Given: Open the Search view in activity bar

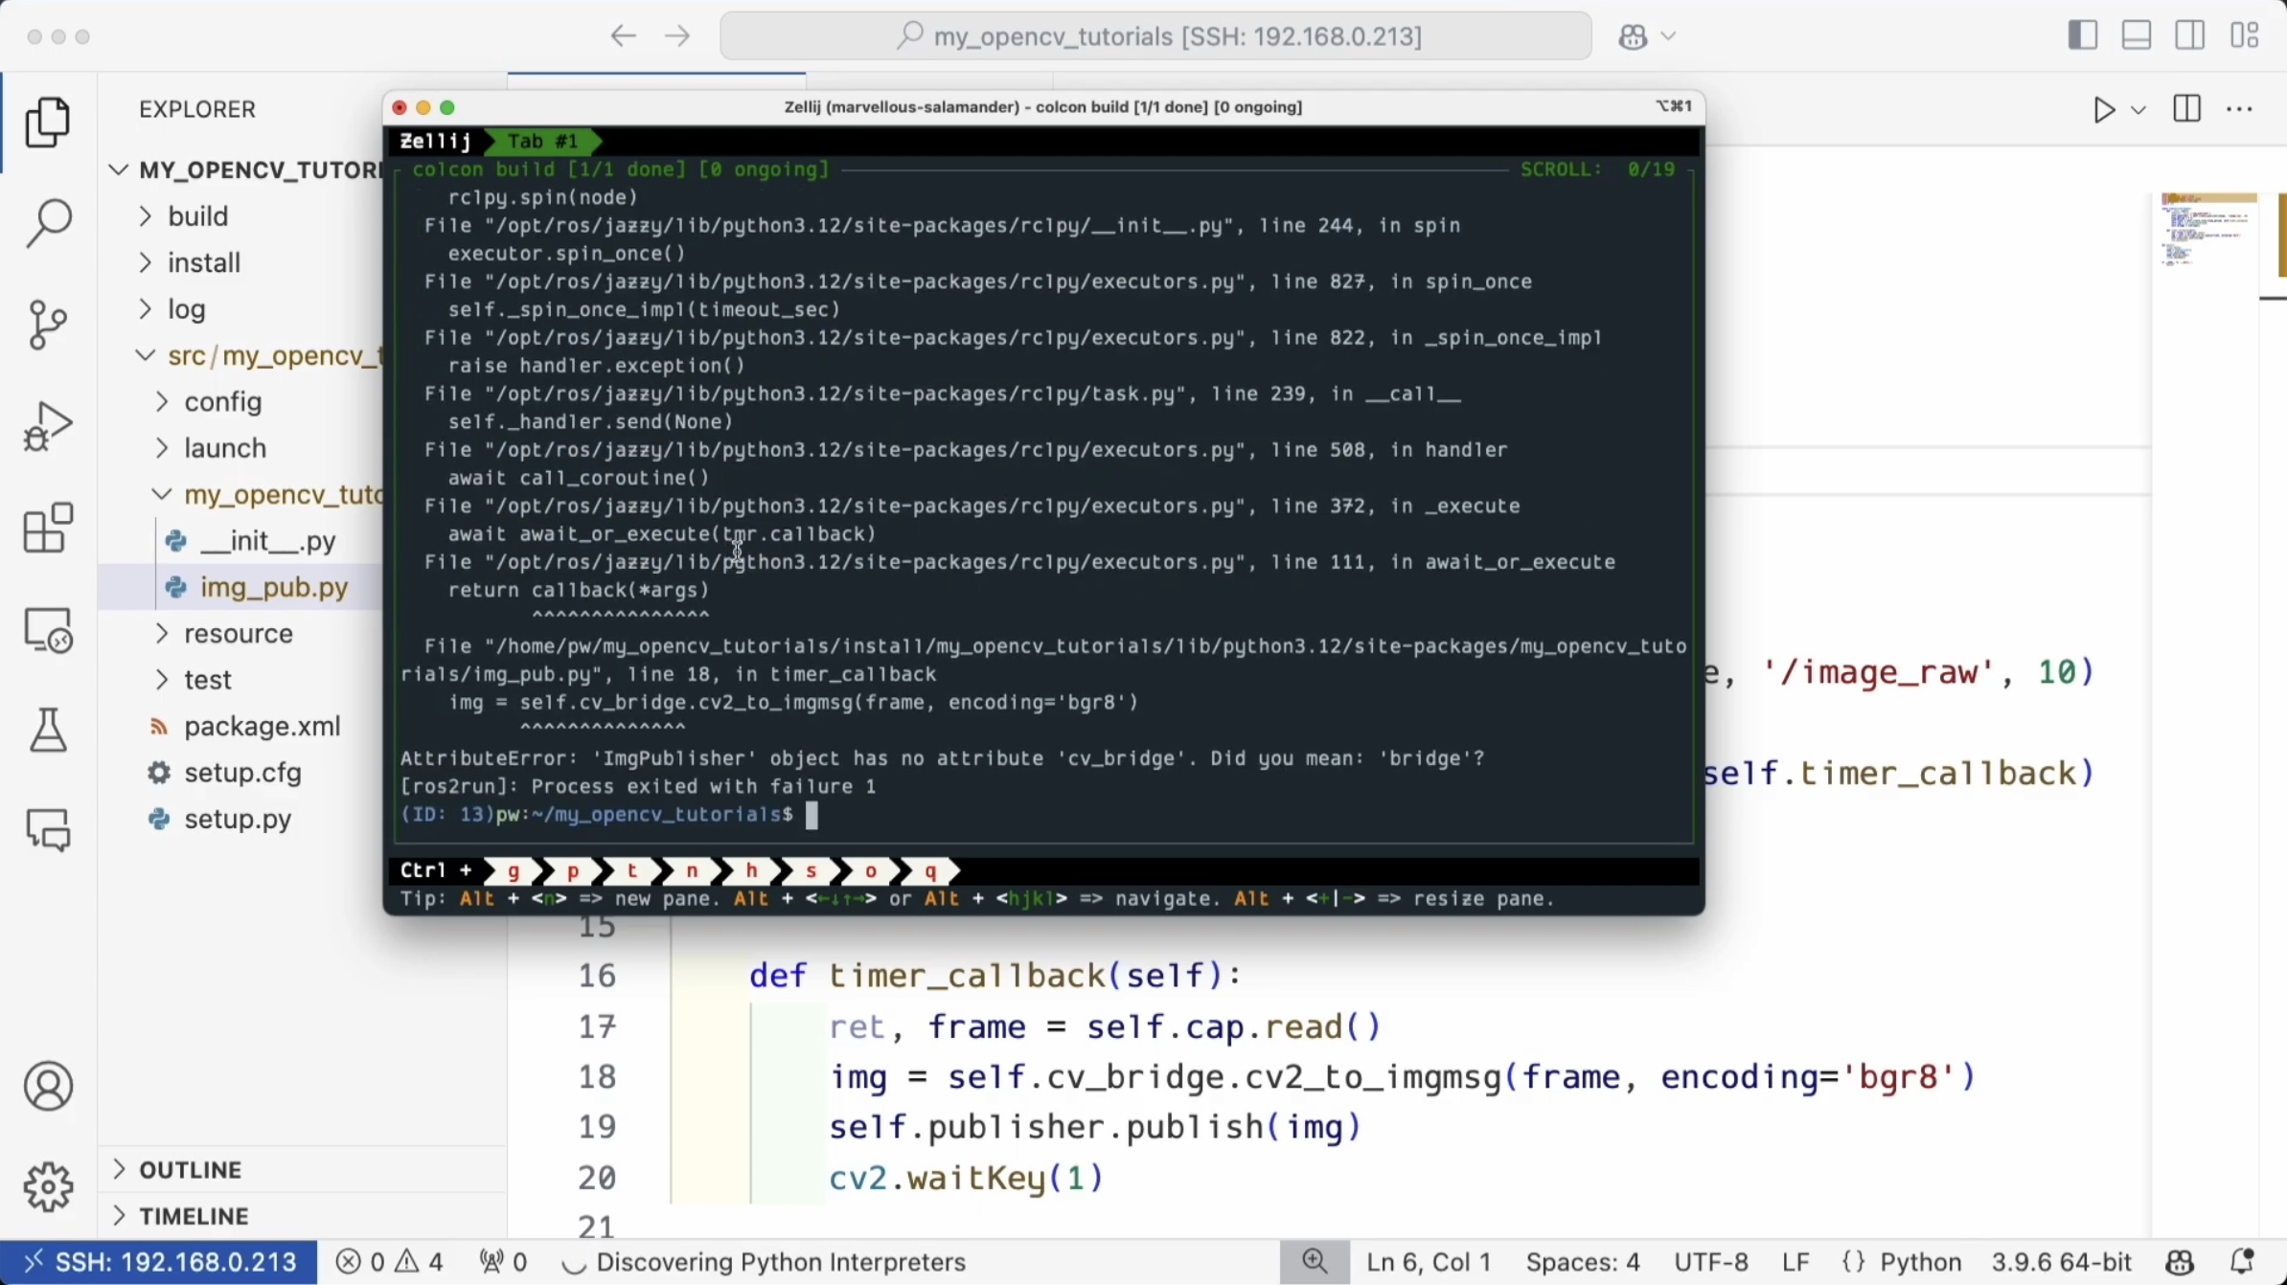Looking at the screenshot, I should coord(48,223).
